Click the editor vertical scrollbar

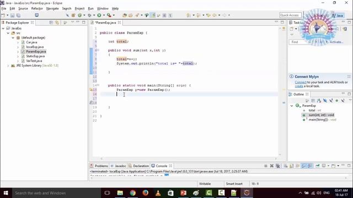pyautogui.click(x=280, y=92)
